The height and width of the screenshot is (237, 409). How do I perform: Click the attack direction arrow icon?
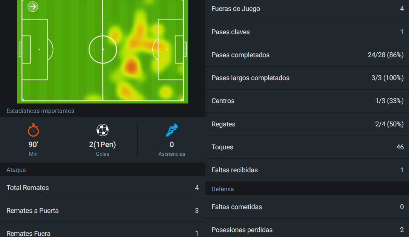[x=33, y=6]
